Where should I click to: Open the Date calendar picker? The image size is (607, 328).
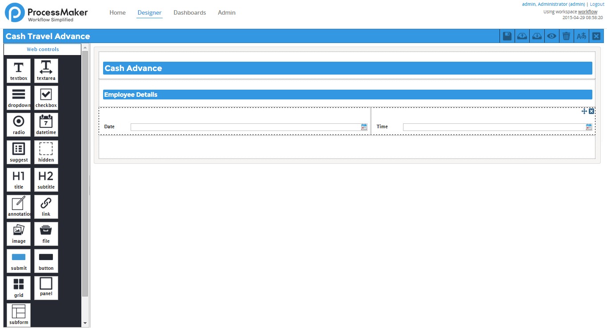[364, 127]
